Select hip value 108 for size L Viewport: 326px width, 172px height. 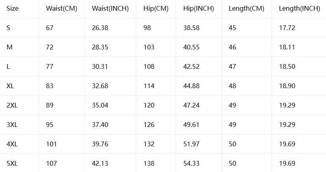pos(149,66)
